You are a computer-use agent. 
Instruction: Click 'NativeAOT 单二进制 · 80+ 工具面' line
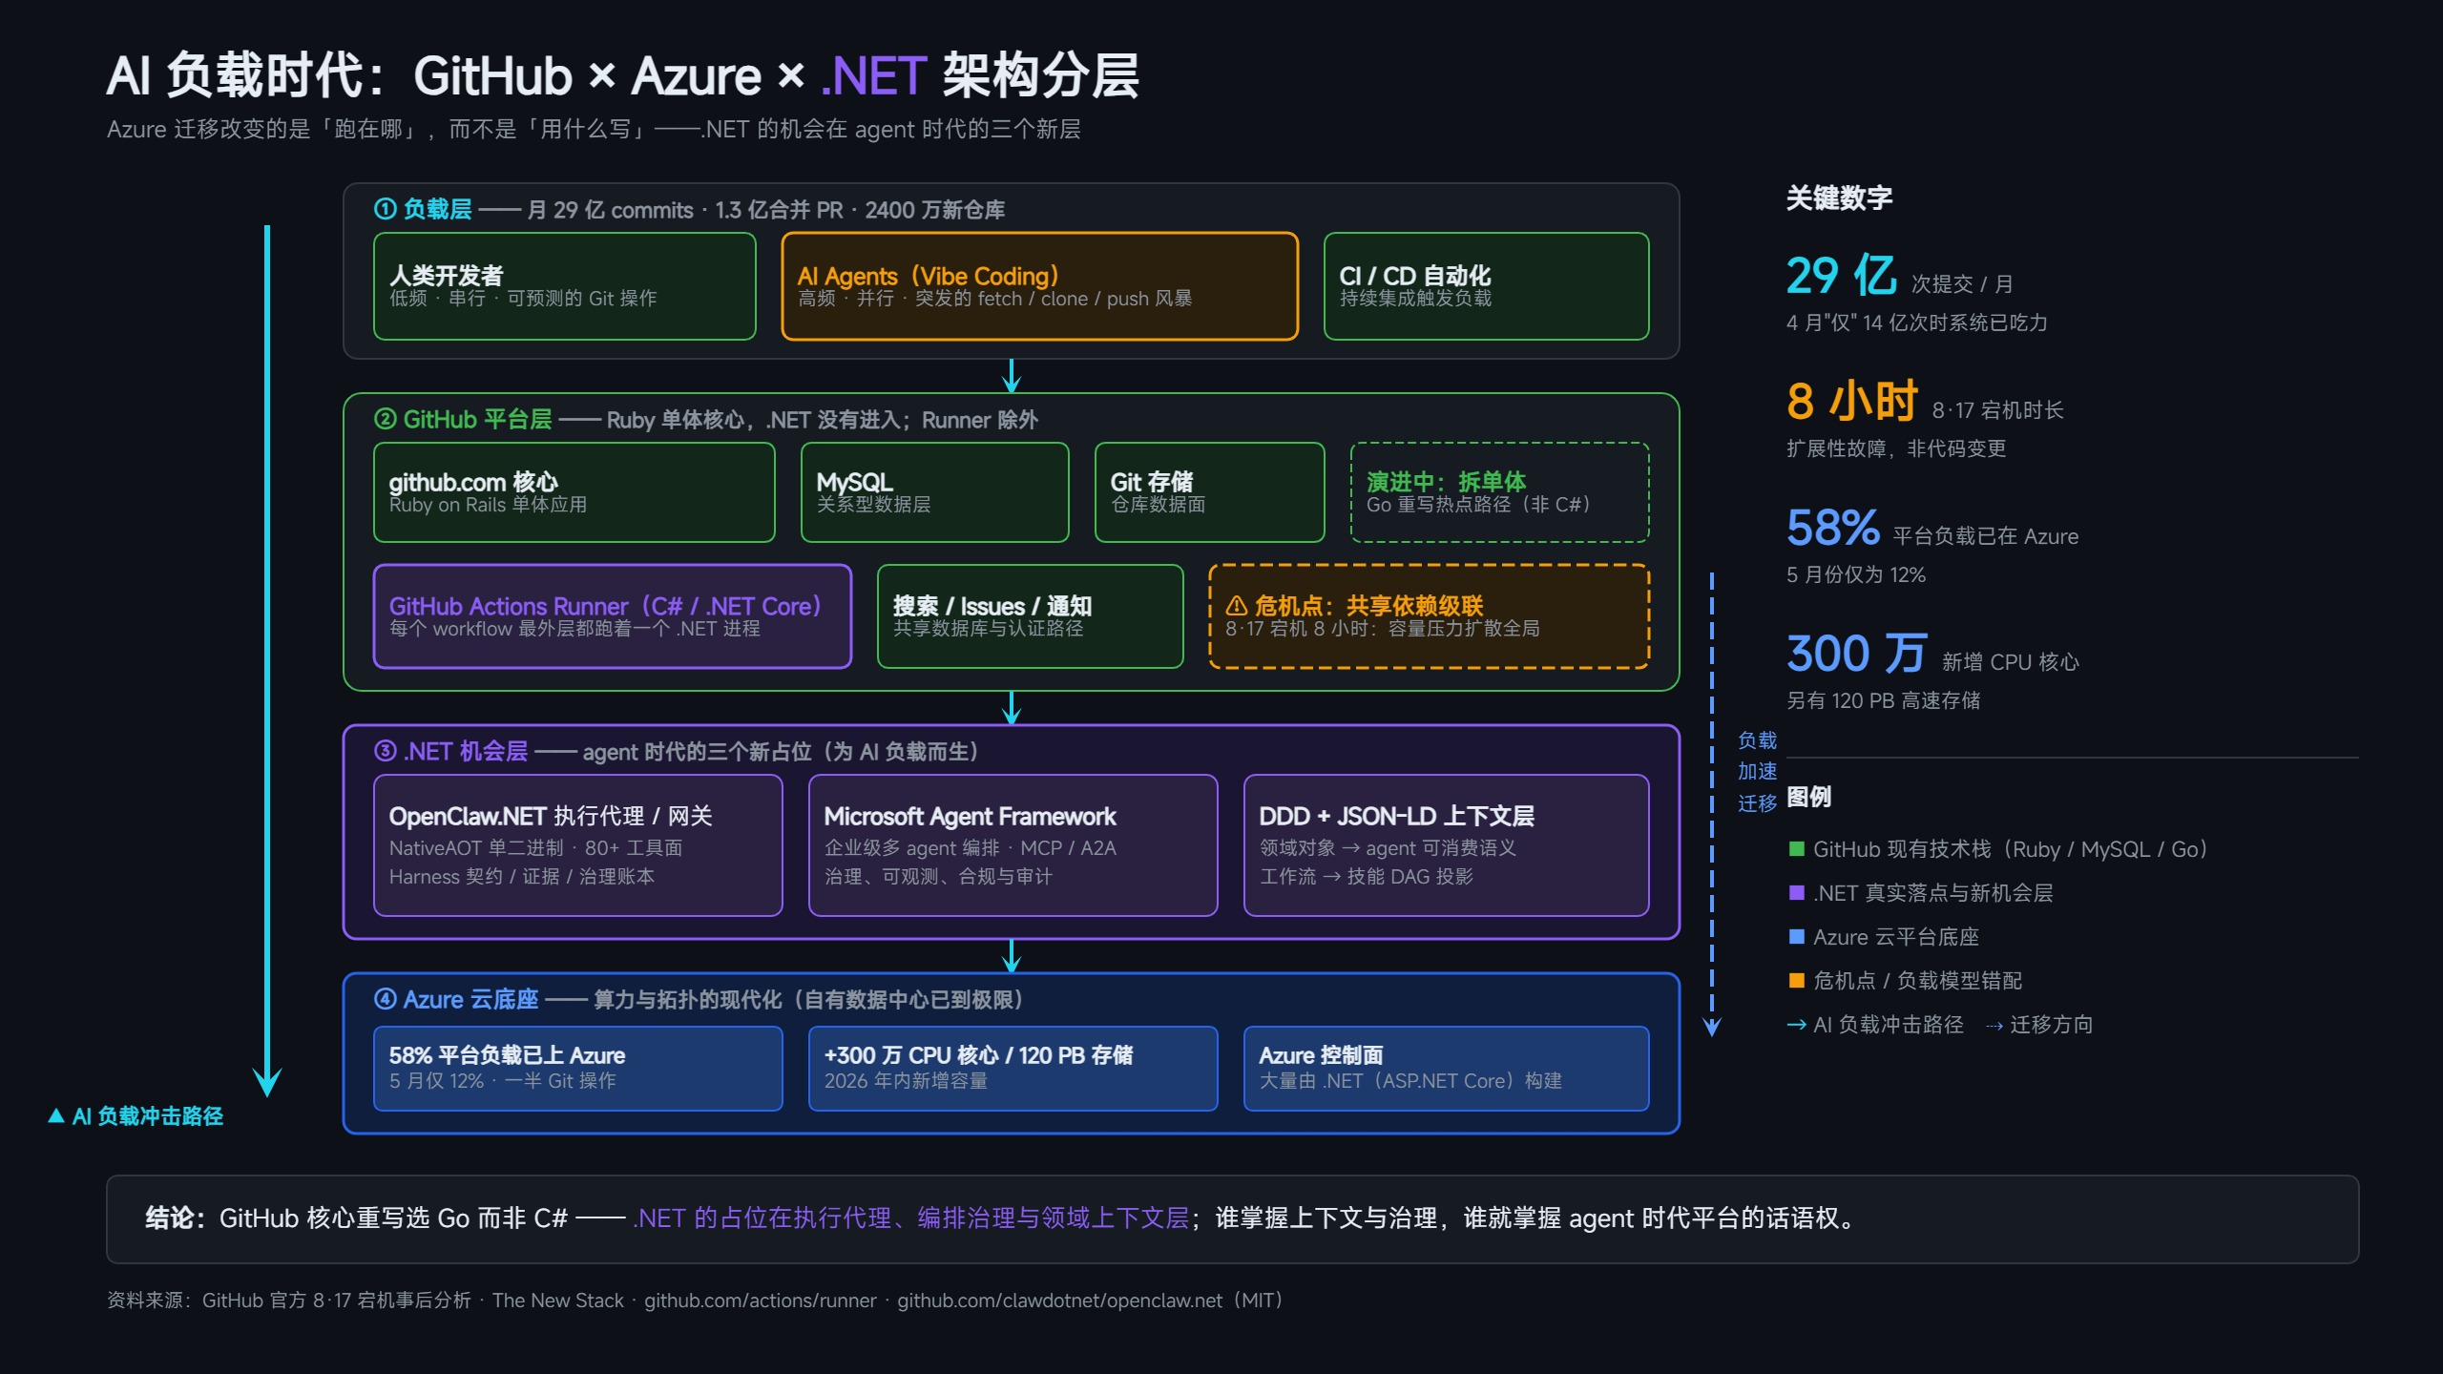[x=535, y=847]
